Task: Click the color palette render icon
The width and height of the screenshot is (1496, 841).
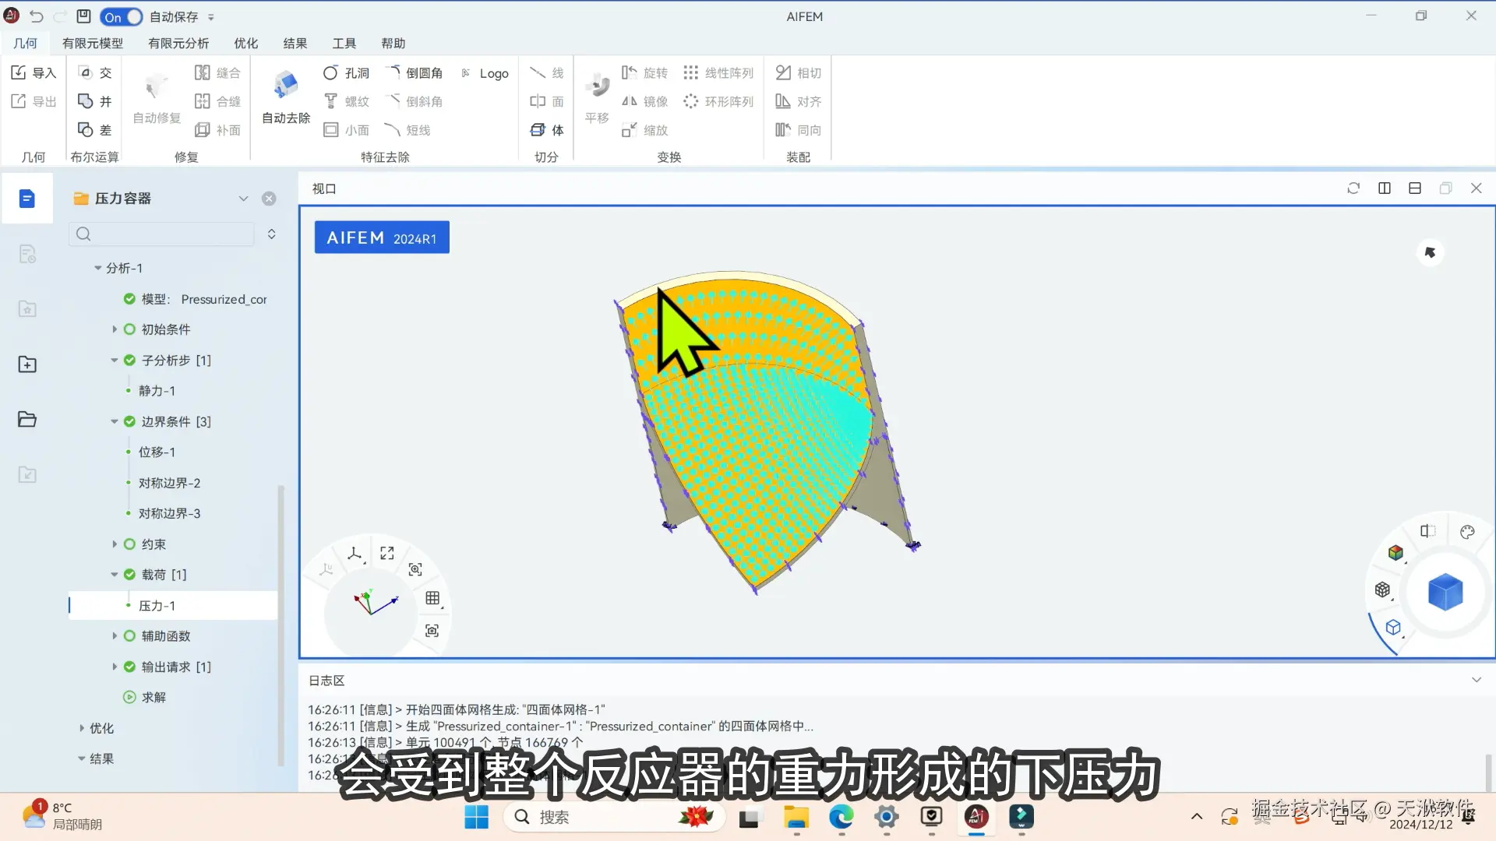Action: pyautogui.click(x=1467, y=533)
